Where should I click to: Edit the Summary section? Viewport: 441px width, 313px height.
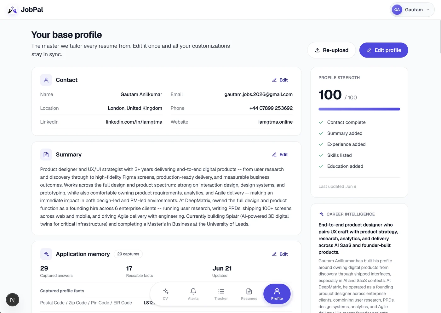coord(280,154)
